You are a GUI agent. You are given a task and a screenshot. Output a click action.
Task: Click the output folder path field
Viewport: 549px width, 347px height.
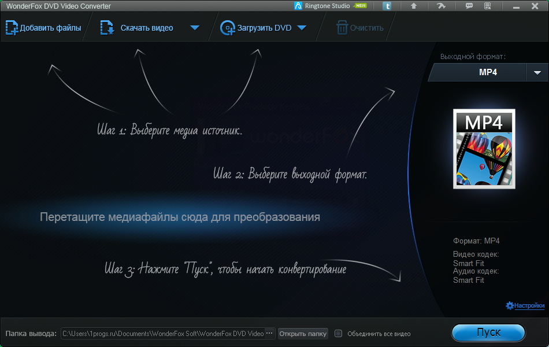[163, 334]
